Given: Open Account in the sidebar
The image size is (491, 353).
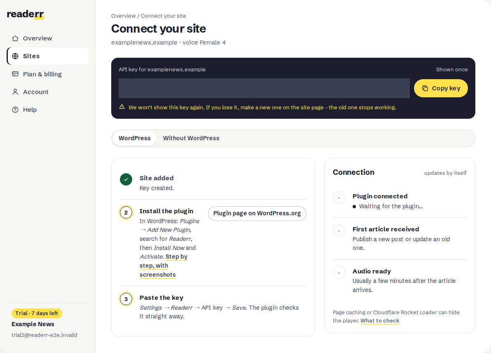Looking at the screenshot, I should [48, 92].
